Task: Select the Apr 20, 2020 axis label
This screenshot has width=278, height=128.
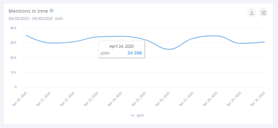Action: pos(20,99)
